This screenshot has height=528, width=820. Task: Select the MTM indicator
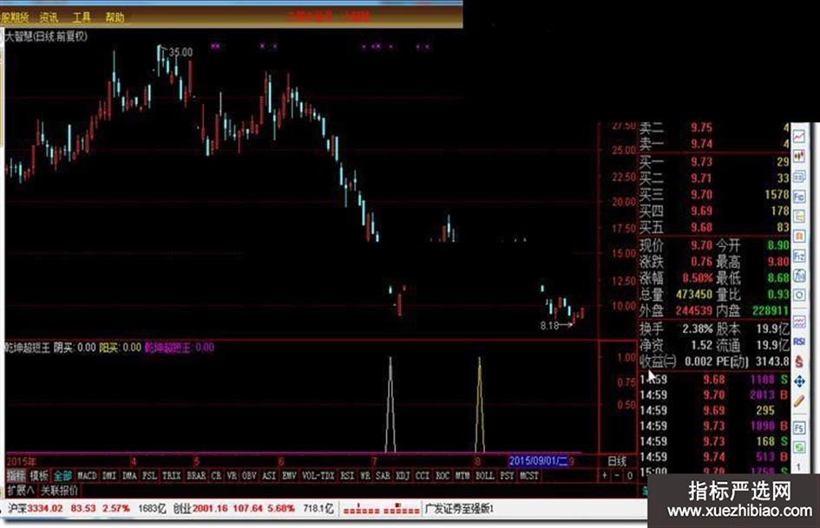click(462, 476)
